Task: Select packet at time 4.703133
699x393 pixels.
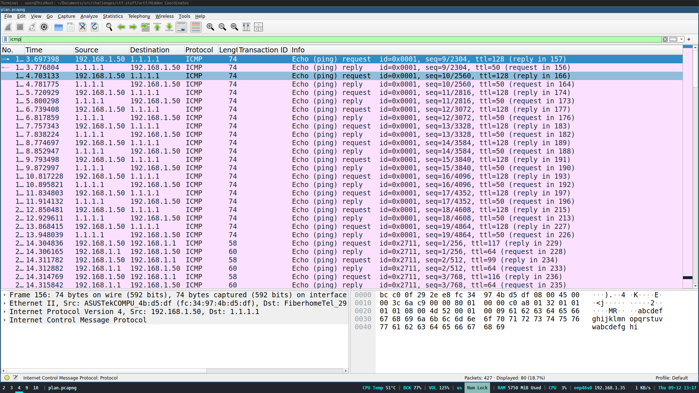Action: 341,76
